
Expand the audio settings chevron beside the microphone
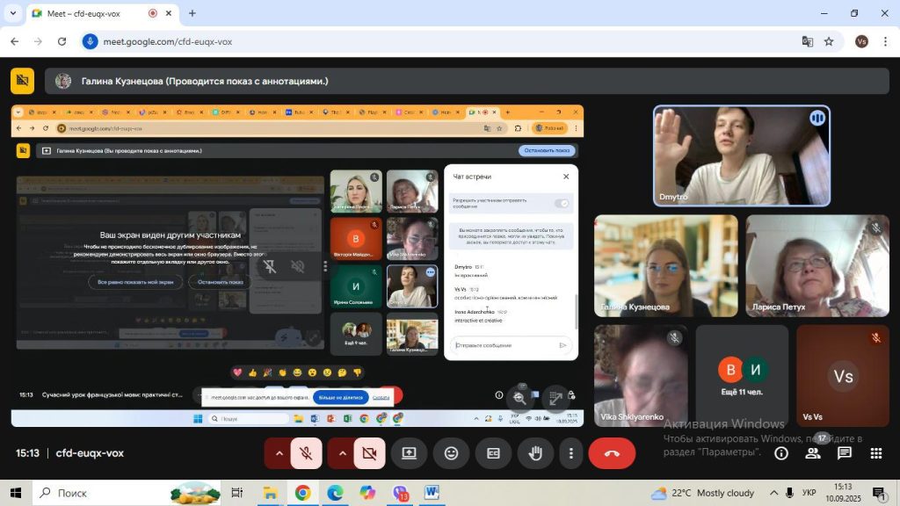[x=279, y=453]
